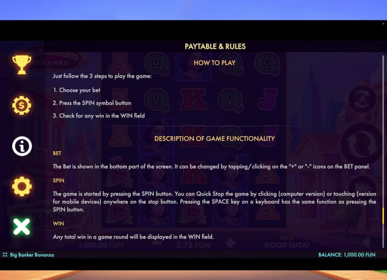Click the Big Banker Bonanza title label
The width and height of the screenshot is (387, 280).
coord(32,255)
